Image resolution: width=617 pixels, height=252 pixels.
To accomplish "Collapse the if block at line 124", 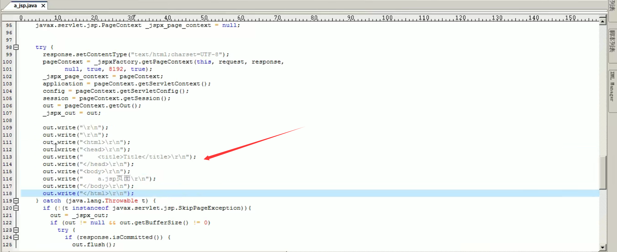I will pos(16,237).
